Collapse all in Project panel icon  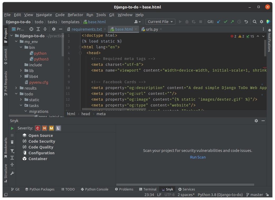(45, 29)
